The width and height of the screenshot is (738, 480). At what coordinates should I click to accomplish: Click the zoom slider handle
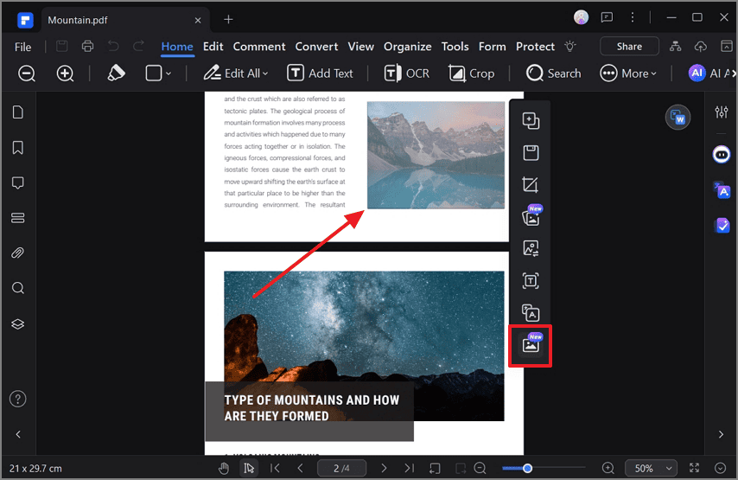click(x=528, y=468)
